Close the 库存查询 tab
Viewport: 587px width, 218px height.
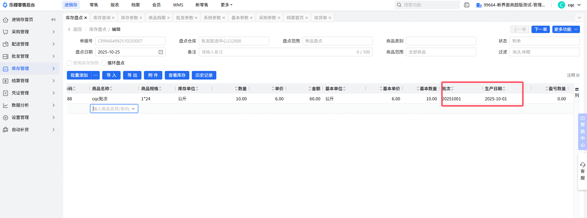pyautogui.click(x=113, y=18)
